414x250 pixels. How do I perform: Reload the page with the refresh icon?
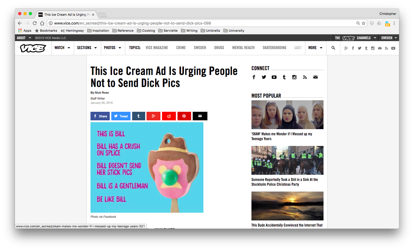pos(34,23)
